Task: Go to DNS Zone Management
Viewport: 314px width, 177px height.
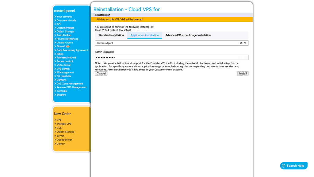Action: (x=70, y=84)
